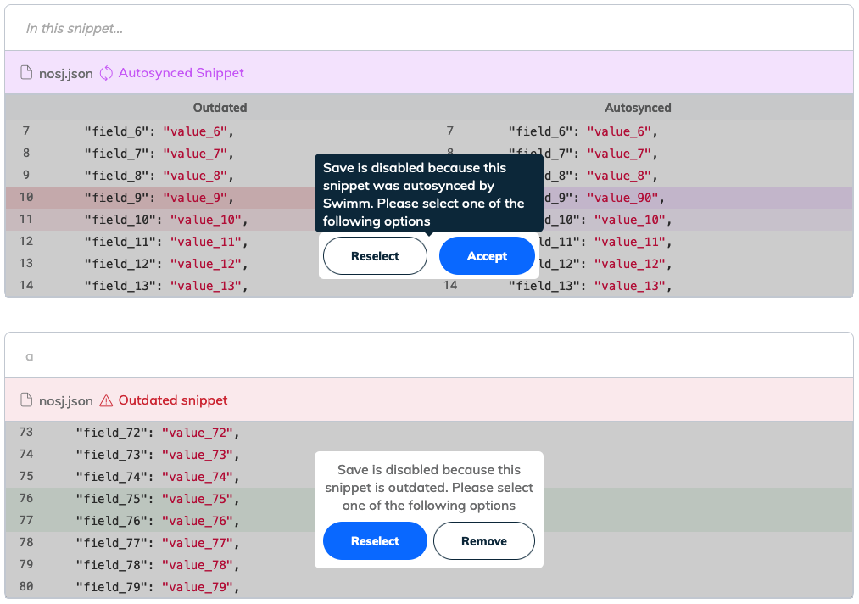Remove the outdated snippet
The width and height of the screenshot is (859, 604).
pyautogui.click(x=483, y=541)
